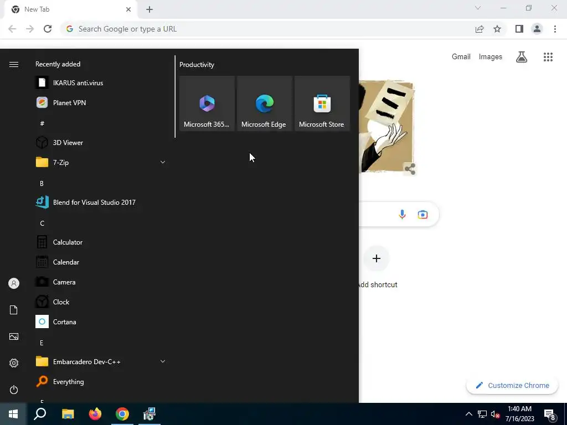The width and height of the screenshot is (567, 425).
Task: Switch to Chrome in the taskbar
Action: [x=122, y=414]
